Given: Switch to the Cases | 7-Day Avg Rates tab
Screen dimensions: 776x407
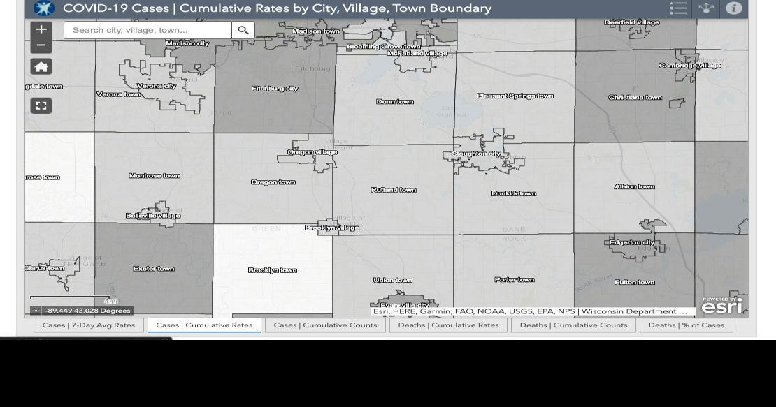Looking at the screenshot, I should pos(88,325).
